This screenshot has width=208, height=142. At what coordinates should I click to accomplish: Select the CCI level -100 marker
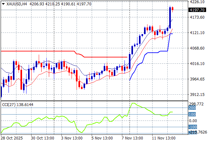[x=193, y=127]
